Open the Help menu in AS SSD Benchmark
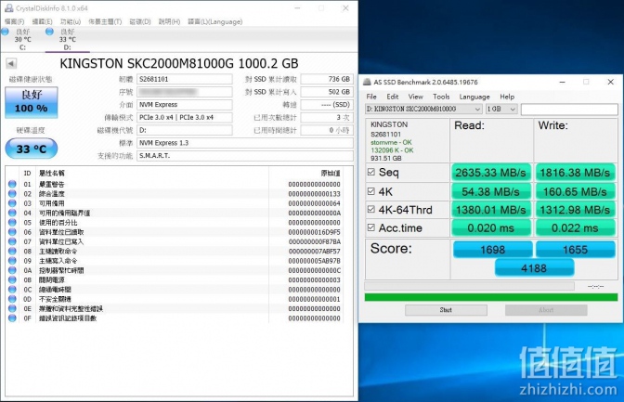This screenshot has width=624, height=402. coord(507,97)
